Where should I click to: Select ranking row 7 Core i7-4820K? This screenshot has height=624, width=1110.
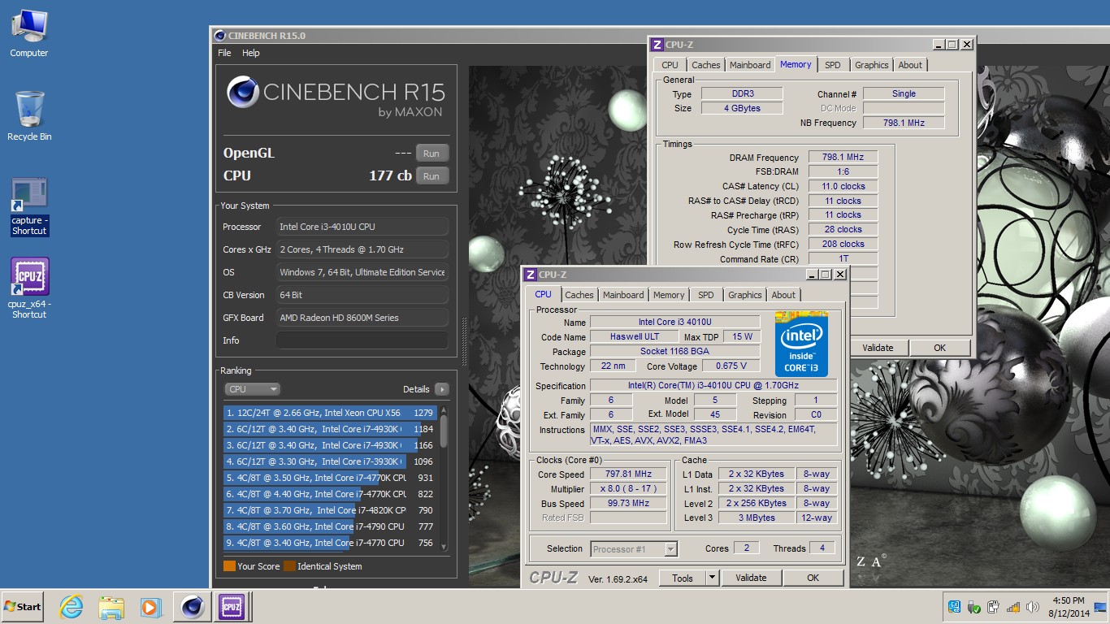330,510
